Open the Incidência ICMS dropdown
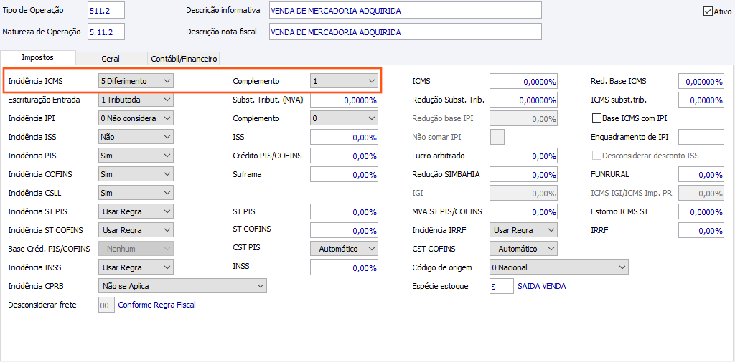Image resolution: width=735 pixels, height=362 pixels. (136, 81)
